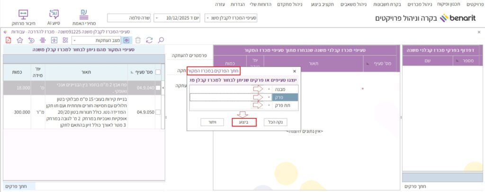The height and width of the screenshot is (192, 485).
Task: Expand the תת פרק dropdown in dialog
Action: [269, 106]
